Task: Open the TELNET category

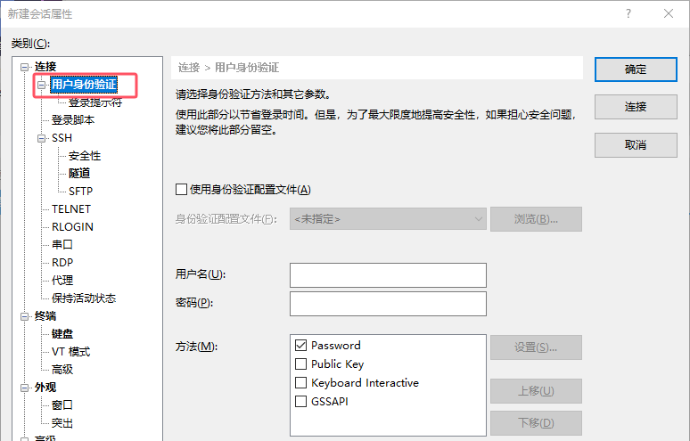Action: (x=71, y=209)
